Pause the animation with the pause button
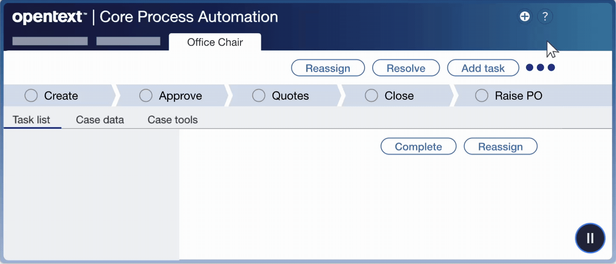Screen dimensions: 616x264 click(x=590, y=238)
